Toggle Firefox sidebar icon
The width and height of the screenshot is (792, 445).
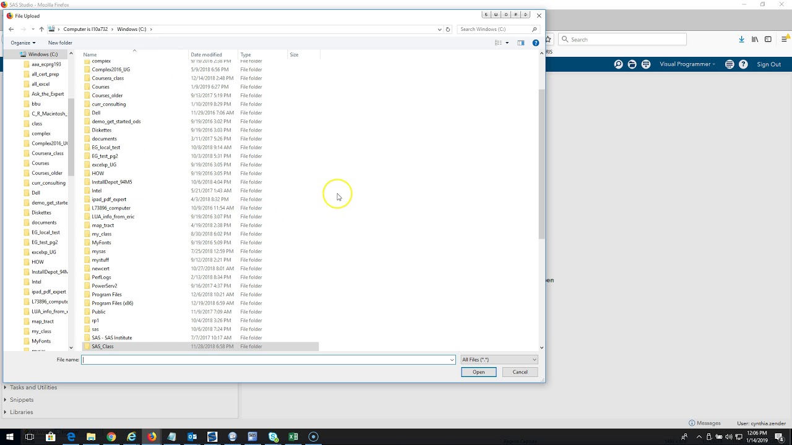tap(768, 40)
